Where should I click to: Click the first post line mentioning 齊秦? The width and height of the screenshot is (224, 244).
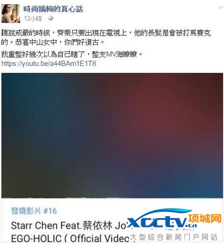tap(106, 33)
